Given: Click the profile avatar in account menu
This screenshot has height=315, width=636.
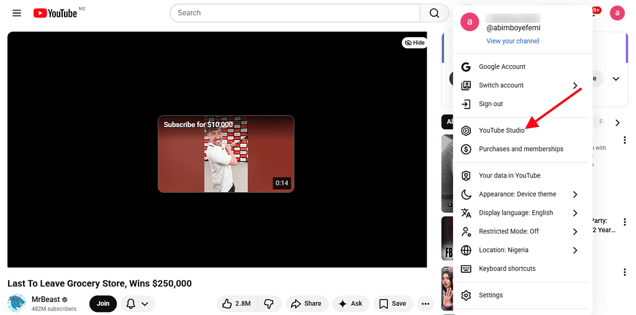Looking at the screenshot, I should (x=470, y=22).
